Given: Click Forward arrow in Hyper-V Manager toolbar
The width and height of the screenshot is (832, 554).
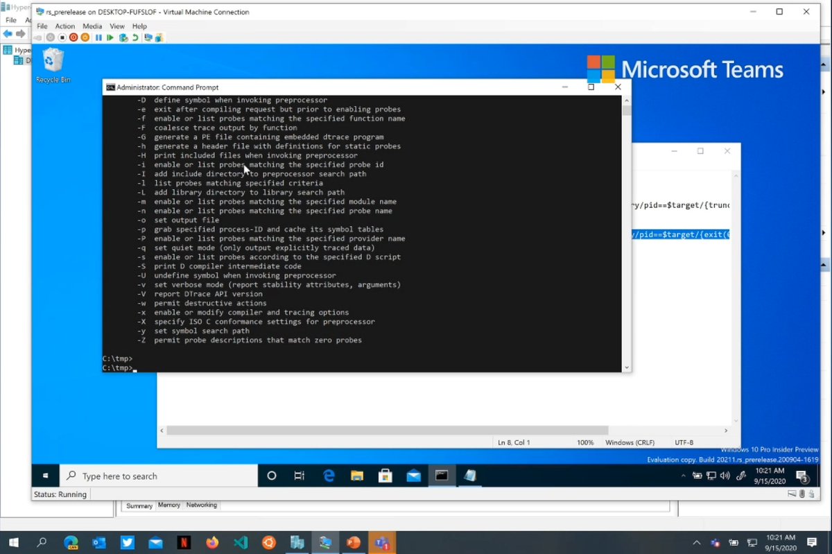Looking at the screenshot, I should tap(21, 33).
